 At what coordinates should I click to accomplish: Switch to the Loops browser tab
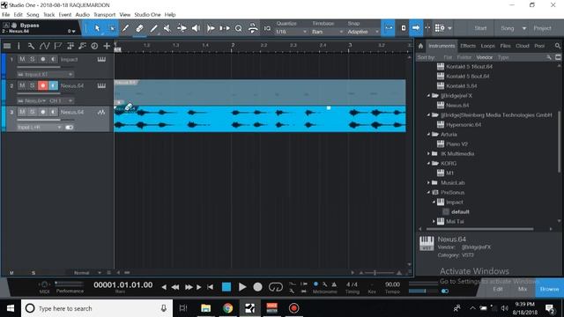(487, 46)
